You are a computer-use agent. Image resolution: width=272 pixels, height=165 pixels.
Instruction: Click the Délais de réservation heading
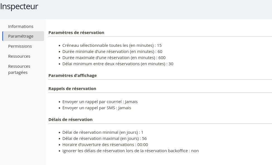pyautogui.click(x=70, y=119)
